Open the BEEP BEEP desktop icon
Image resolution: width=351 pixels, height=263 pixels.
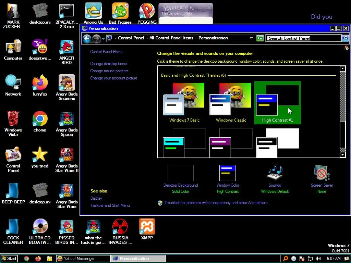[x=13, y=193]
